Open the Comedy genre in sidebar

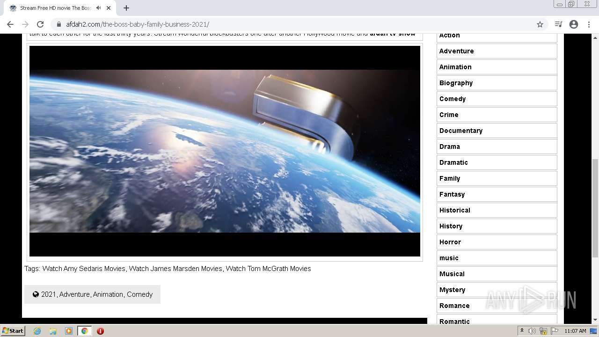(x=497, y=99)
